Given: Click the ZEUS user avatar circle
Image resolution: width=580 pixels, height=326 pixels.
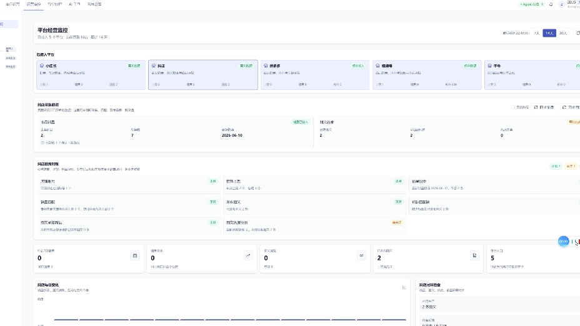Looking at the screenshot, I should [x=561, y=4].
